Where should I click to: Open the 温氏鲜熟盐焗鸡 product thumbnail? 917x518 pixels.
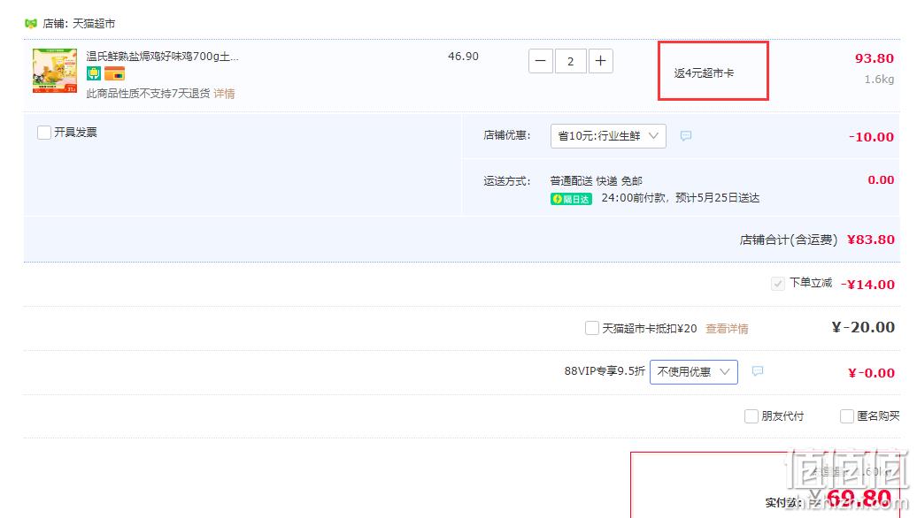coord(54,71)
